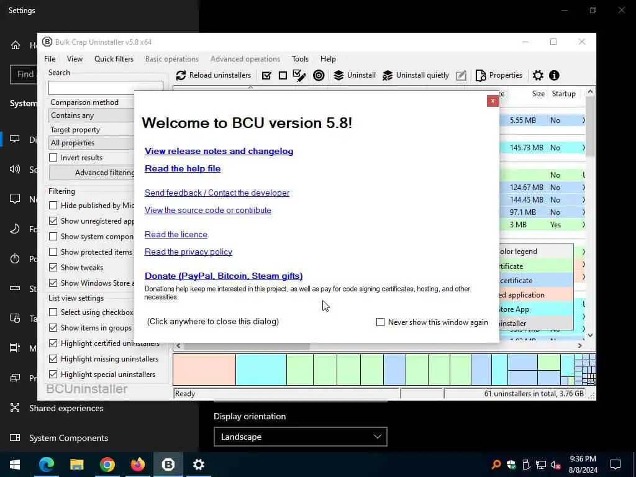Close the welcome dialog with red X
Screen dimensions: 636x477
click(493, 101)
